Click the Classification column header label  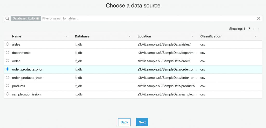[x=211, y=36]
